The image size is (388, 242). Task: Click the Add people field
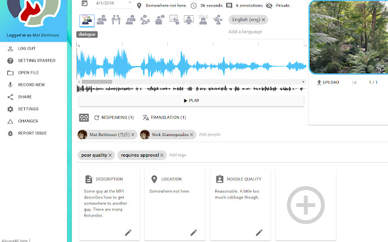click(209, 134)
